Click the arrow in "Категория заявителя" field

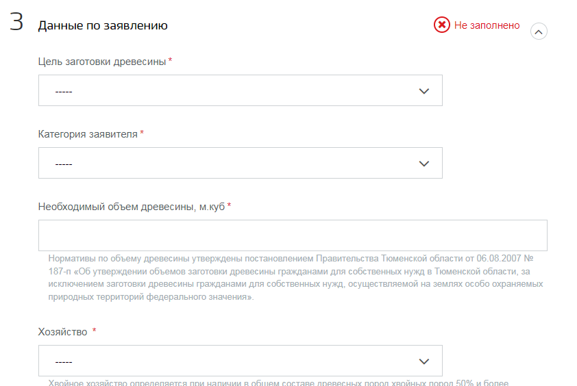pos(423,164)
